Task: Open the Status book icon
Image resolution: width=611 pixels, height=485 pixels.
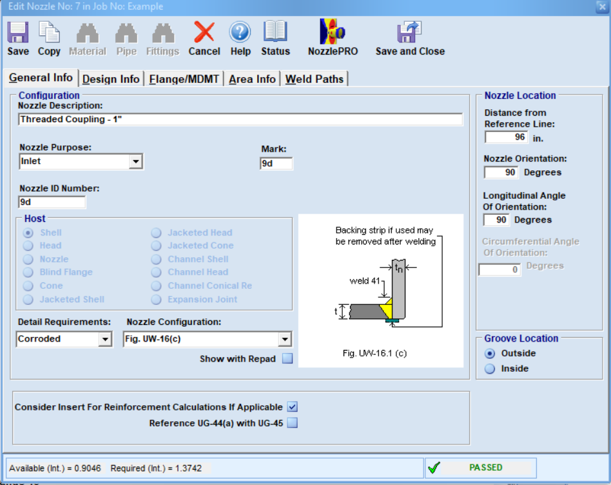Action: click(x=275, y=37)
